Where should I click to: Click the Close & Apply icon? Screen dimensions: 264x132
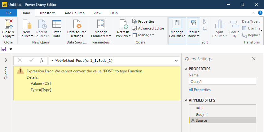pyautogui.click(x=8, y=24)
